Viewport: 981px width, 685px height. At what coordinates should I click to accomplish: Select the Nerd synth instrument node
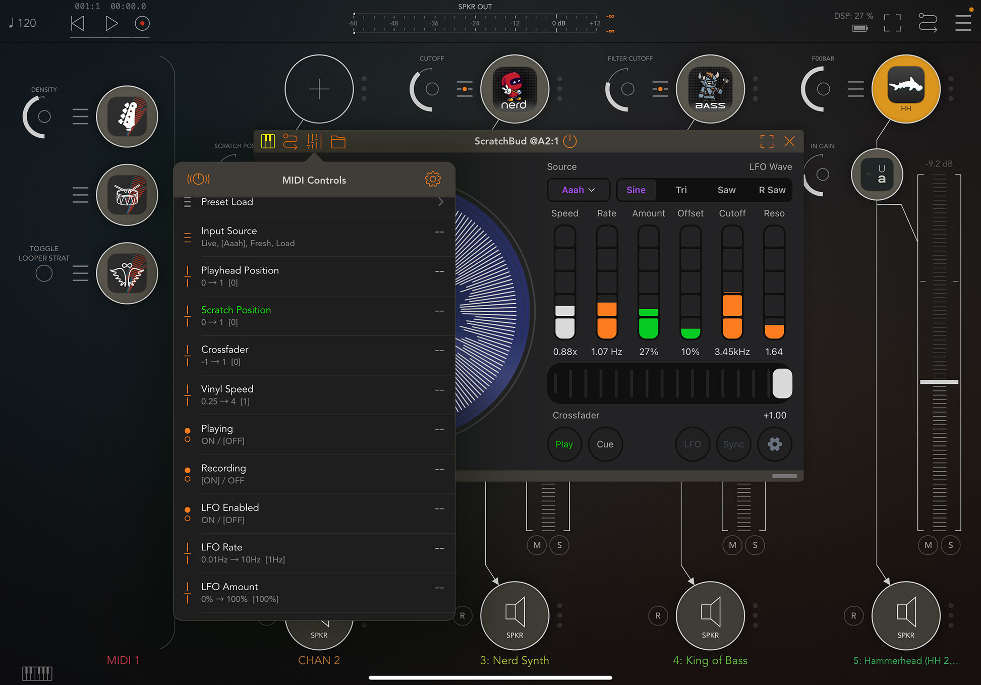pos(514,89)
